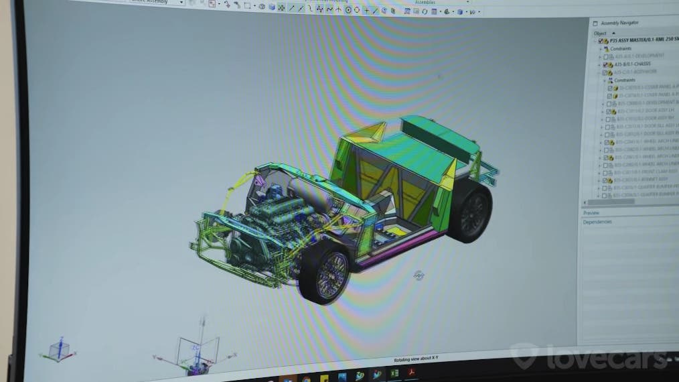
Task: Expand the A35-B/0.1-CHASSIS node
Action: [599, 65]
